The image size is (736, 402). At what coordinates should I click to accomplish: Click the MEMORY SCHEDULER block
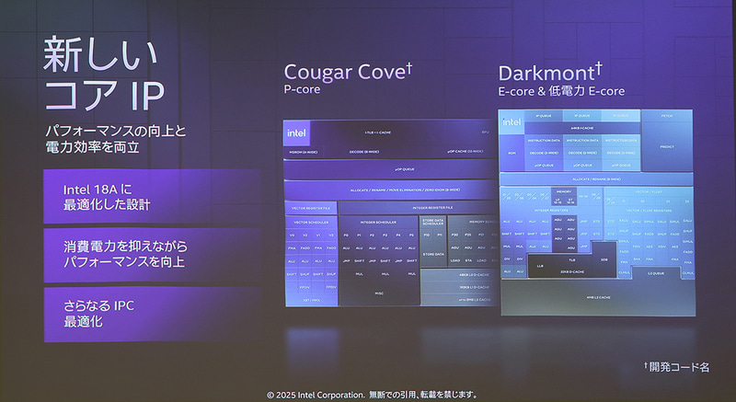473,222
